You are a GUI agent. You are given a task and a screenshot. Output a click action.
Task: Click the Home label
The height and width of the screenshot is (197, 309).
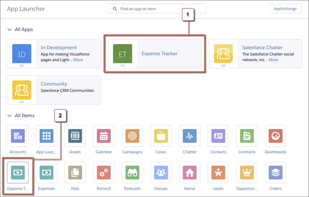coord(190,189)
